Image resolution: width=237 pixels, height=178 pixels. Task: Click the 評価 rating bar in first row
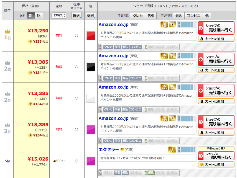pyautogui.click(x=187, y=24)
